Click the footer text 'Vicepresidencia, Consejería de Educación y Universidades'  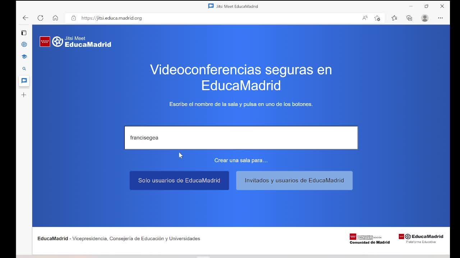[136, 239]
